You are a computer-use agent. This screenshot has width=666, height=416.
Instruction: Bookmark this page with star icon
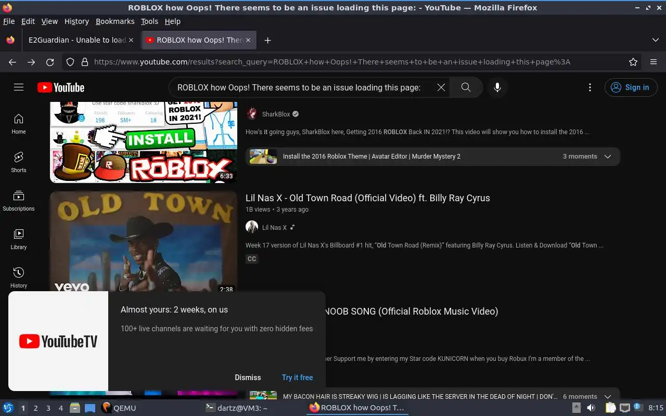[633, 62]
